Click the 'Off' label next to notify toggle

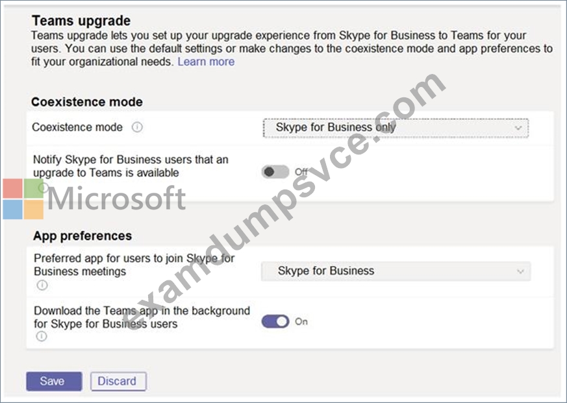301,172
